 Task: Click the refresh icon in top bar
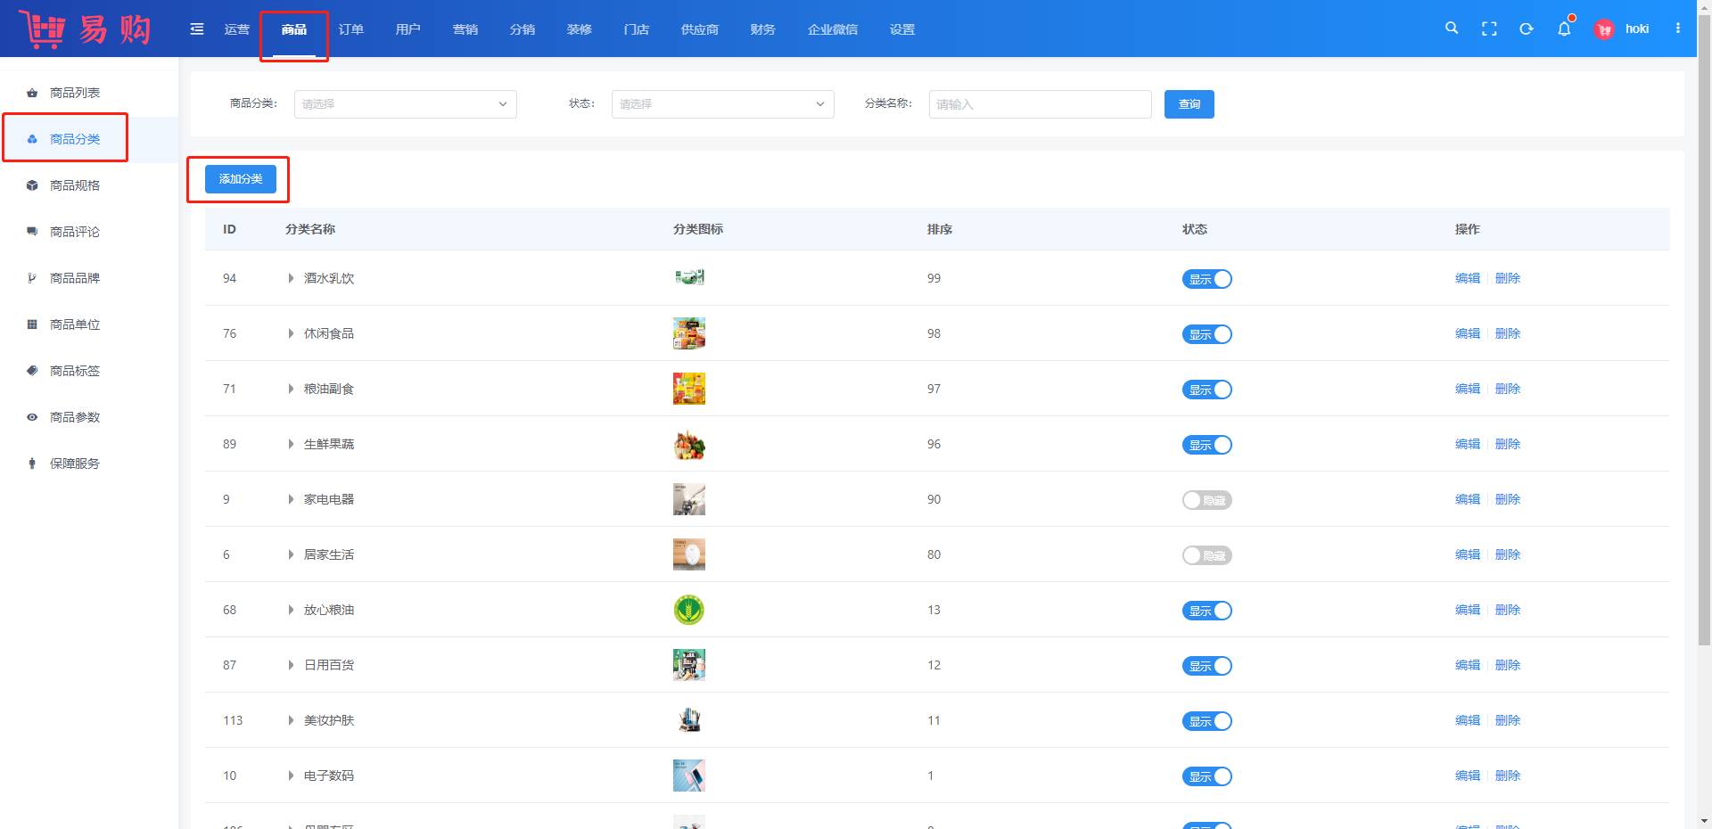point(1527,29)
